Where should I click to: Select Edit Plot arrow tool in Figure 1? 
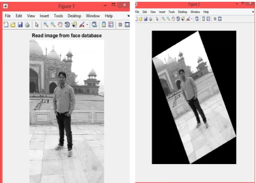[37, 25]
